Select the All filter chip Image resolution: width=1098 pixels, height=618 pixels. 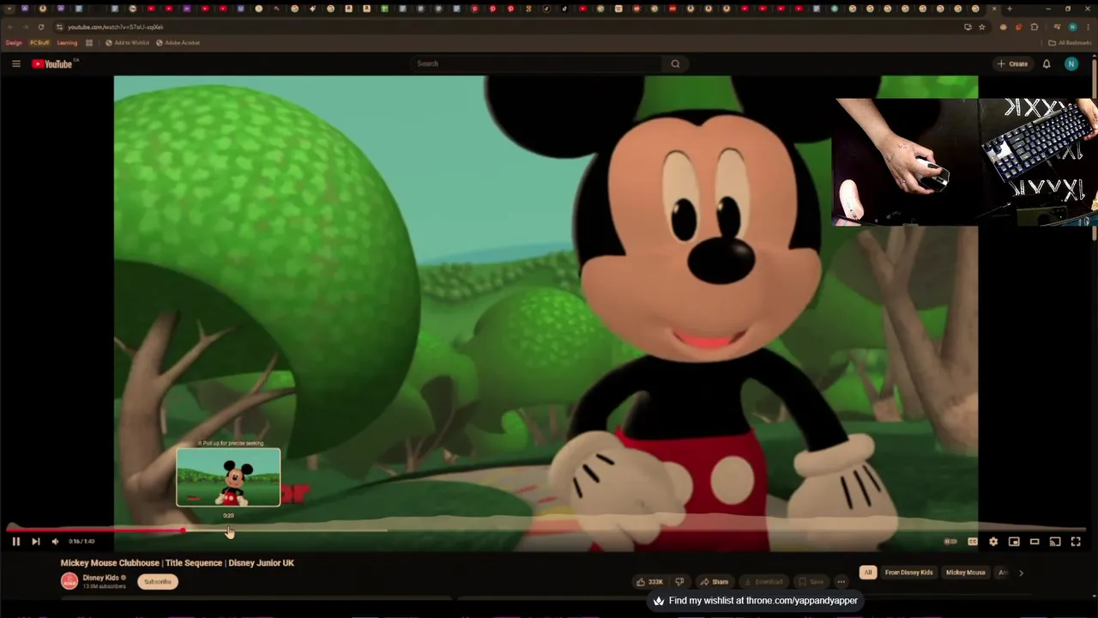click(868, 573)
